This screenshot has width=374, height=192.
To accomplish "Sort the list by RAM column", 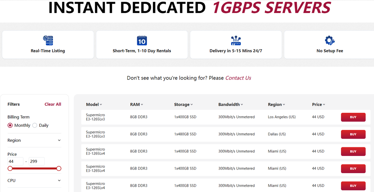I will [137, 104].
